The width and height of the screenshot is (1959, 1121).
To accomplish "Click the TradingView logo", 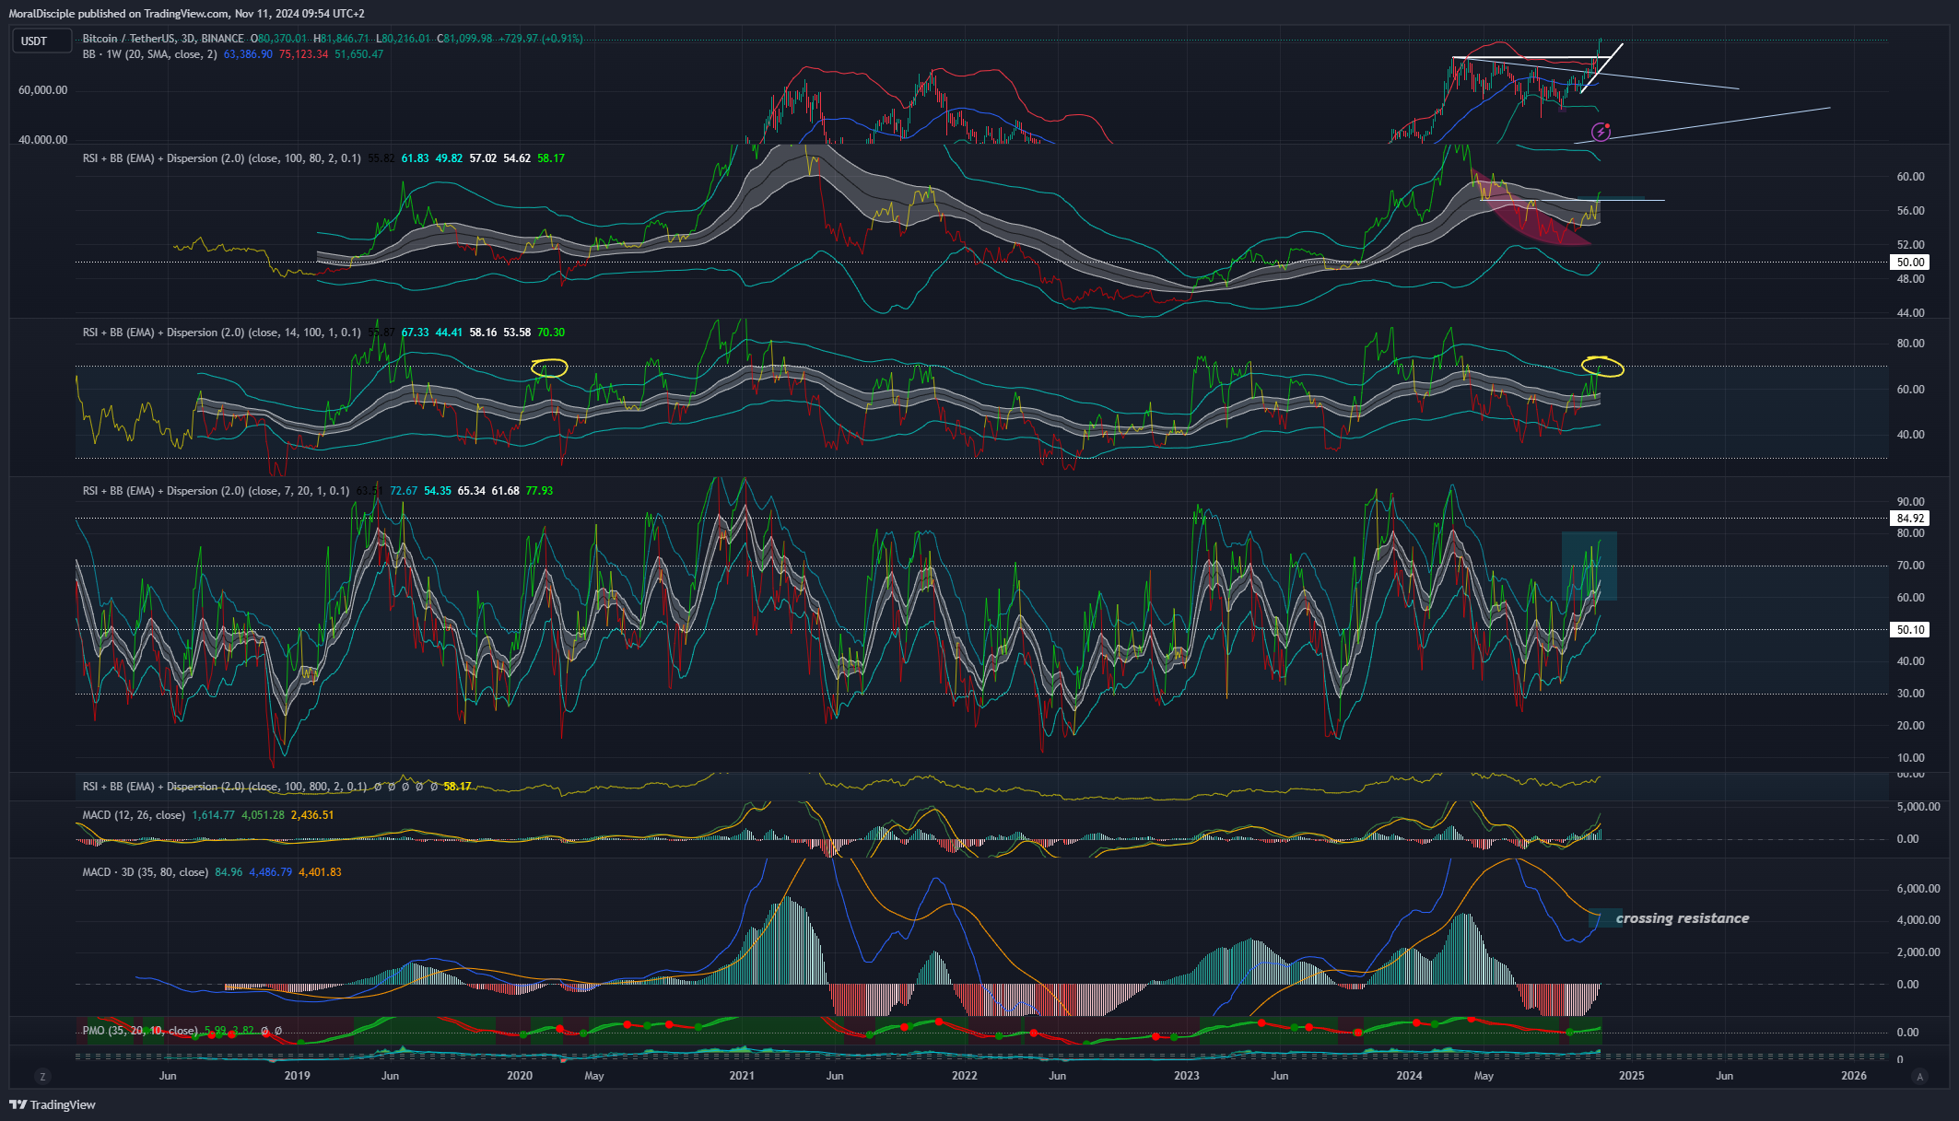I will pos(53,1104).
